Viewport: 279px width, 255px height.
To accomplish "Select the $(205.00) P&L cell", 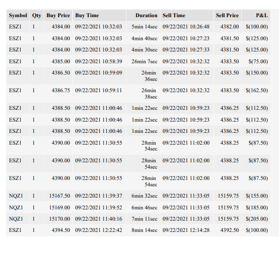I will tap(256, 219).
